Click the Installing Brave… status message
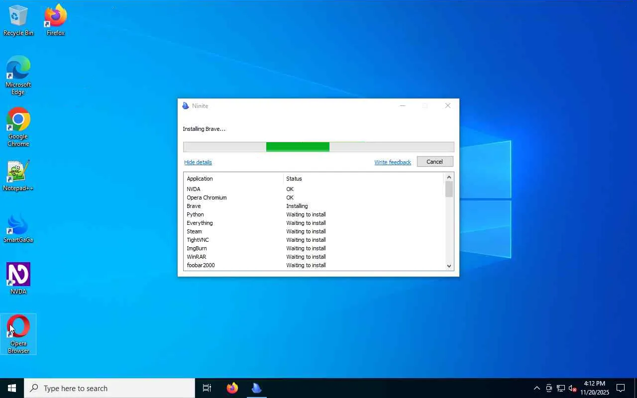This screenshot has width=637, height=398. click(204, 129)
